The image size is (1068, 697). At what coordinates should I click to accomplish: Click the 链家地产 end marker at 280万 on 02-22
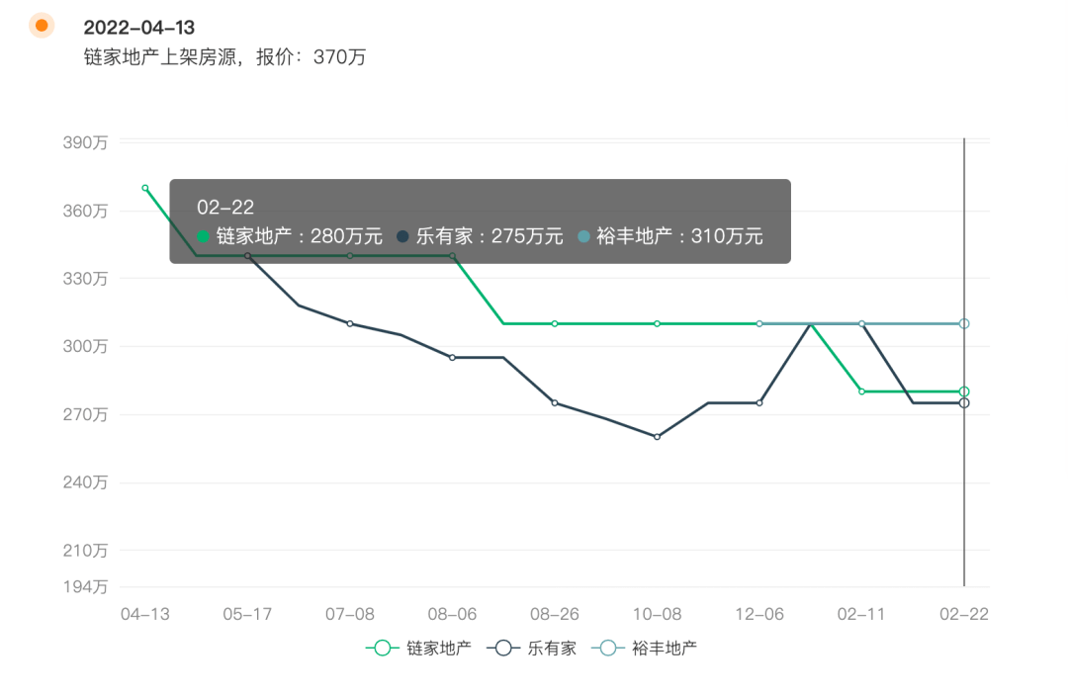point(964,392)
